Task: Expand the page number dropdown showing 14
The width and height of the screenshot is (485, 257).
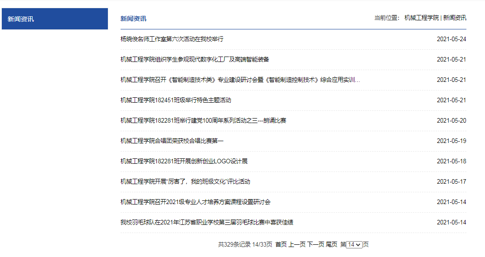Action: click(x=354, y=245)
